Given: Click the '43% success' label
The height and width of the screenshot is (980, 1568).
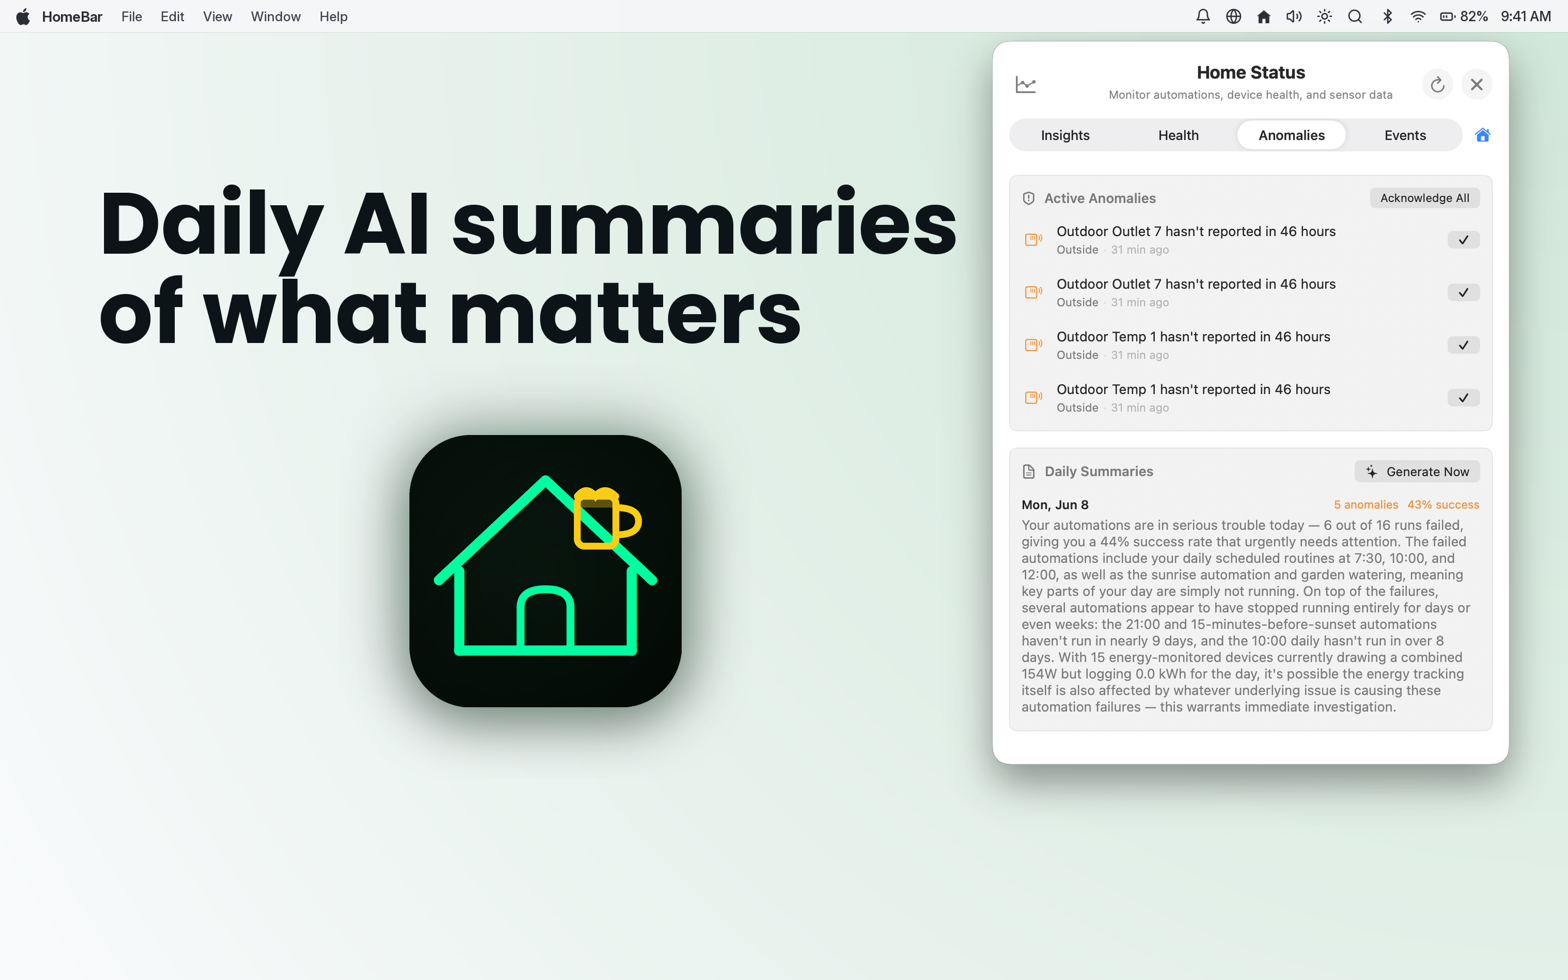Looking at the screenshot, I should (x=1443, y=504).
